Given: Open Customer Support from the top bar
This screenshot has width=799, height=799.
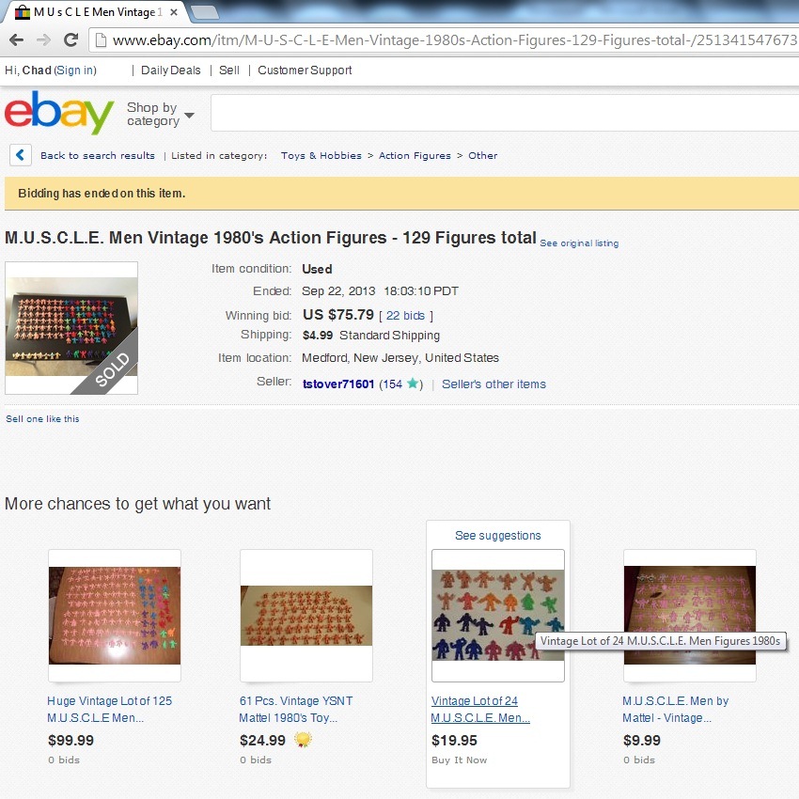Looking at the screenshot, I should (x=305, y=70).
